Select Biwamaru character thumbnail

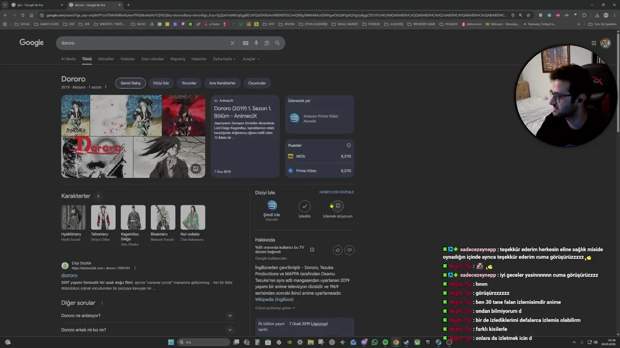point(163,217)
